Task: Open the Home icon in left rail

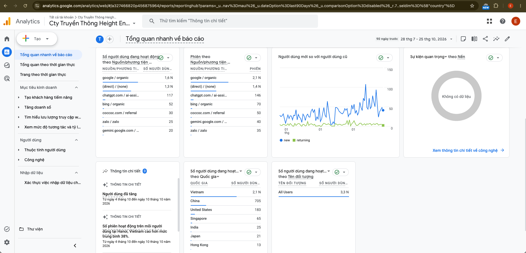Action: (7, 39)
